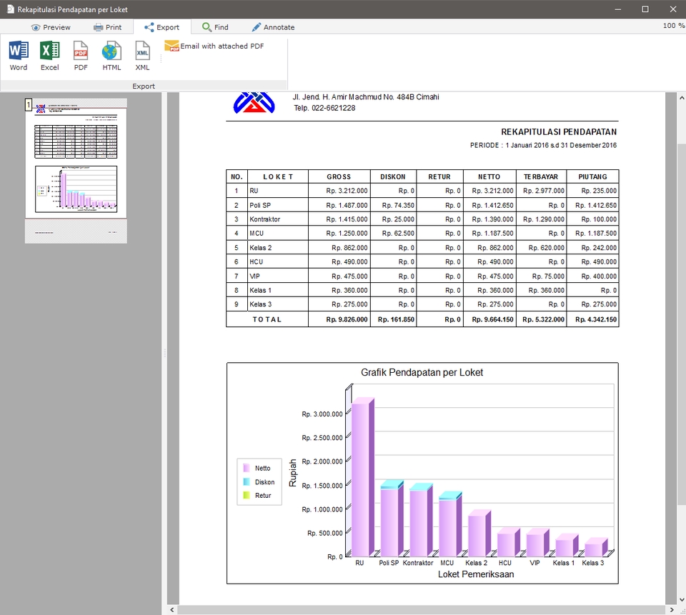Click the TOTAL row label
This screenshot has height=615, width=686.
(267, 319)
